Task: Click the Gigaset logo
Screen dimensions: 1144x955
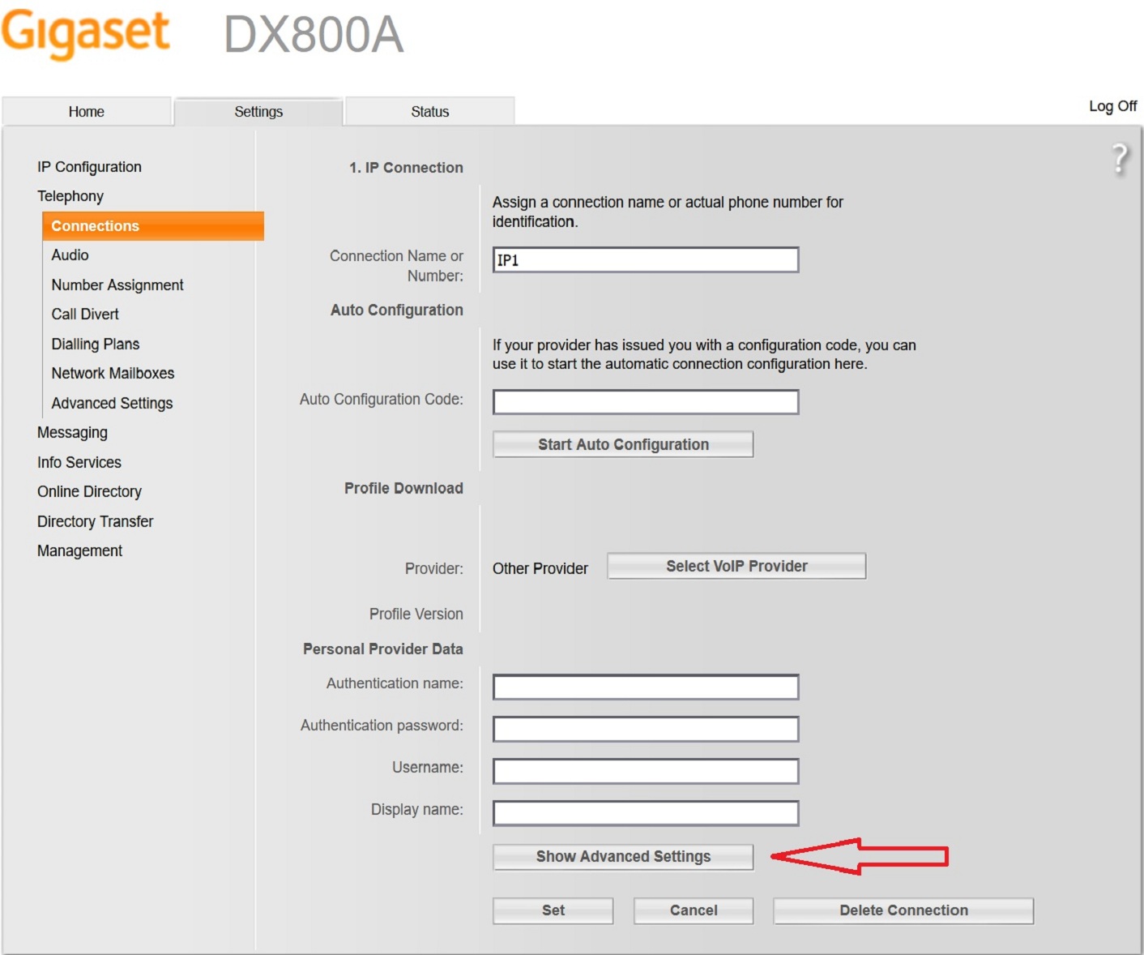Action: [85, 32]
